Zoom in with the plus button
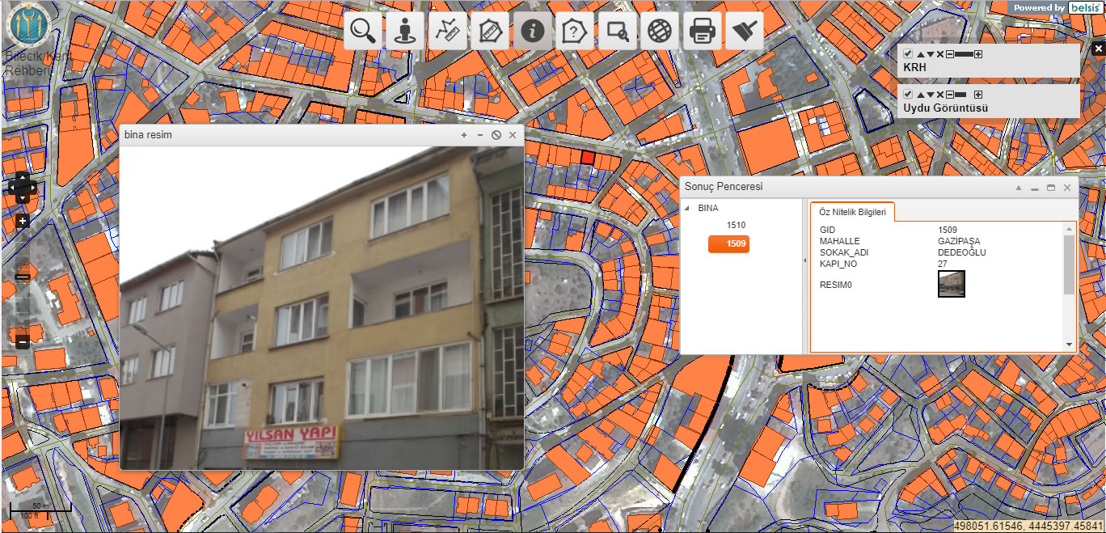The width and height of the screenshot is (1106, 533). [x=23, y=221]
